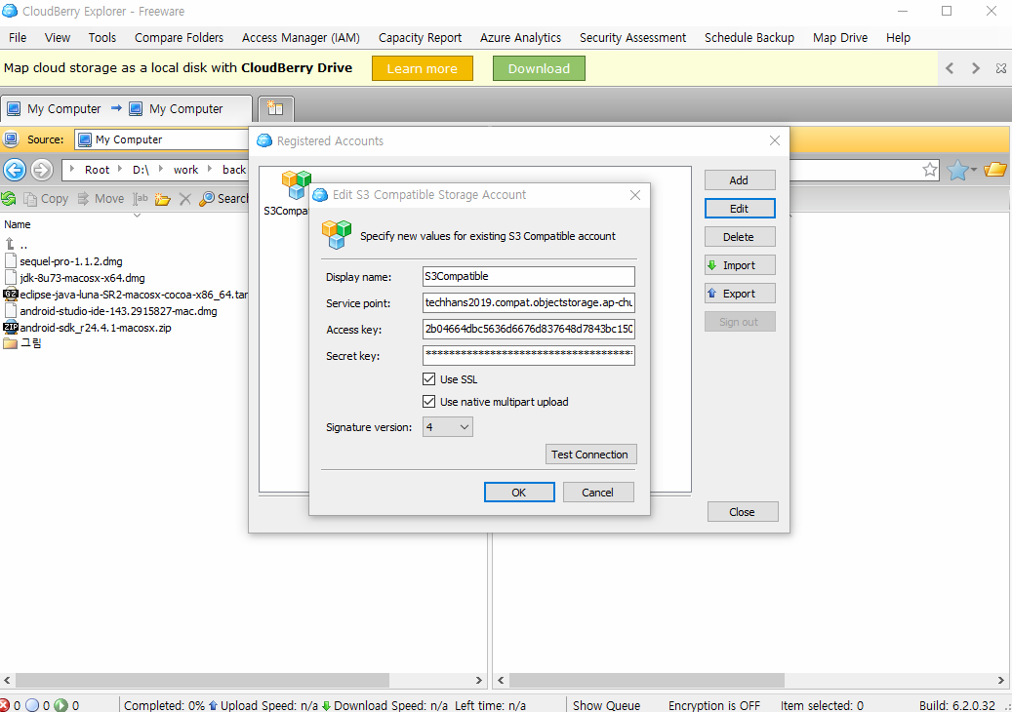This screenshot has height=712, width=1012.
Task: Select the 그림 folder
Action: tap(22, 343)
